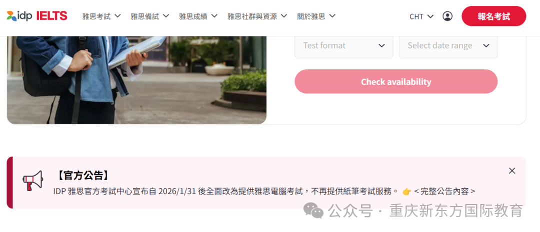Viewport: 540px width, 232px height.
Task: Open the 雅思社群與資源 menu
Action: (257, 16)
